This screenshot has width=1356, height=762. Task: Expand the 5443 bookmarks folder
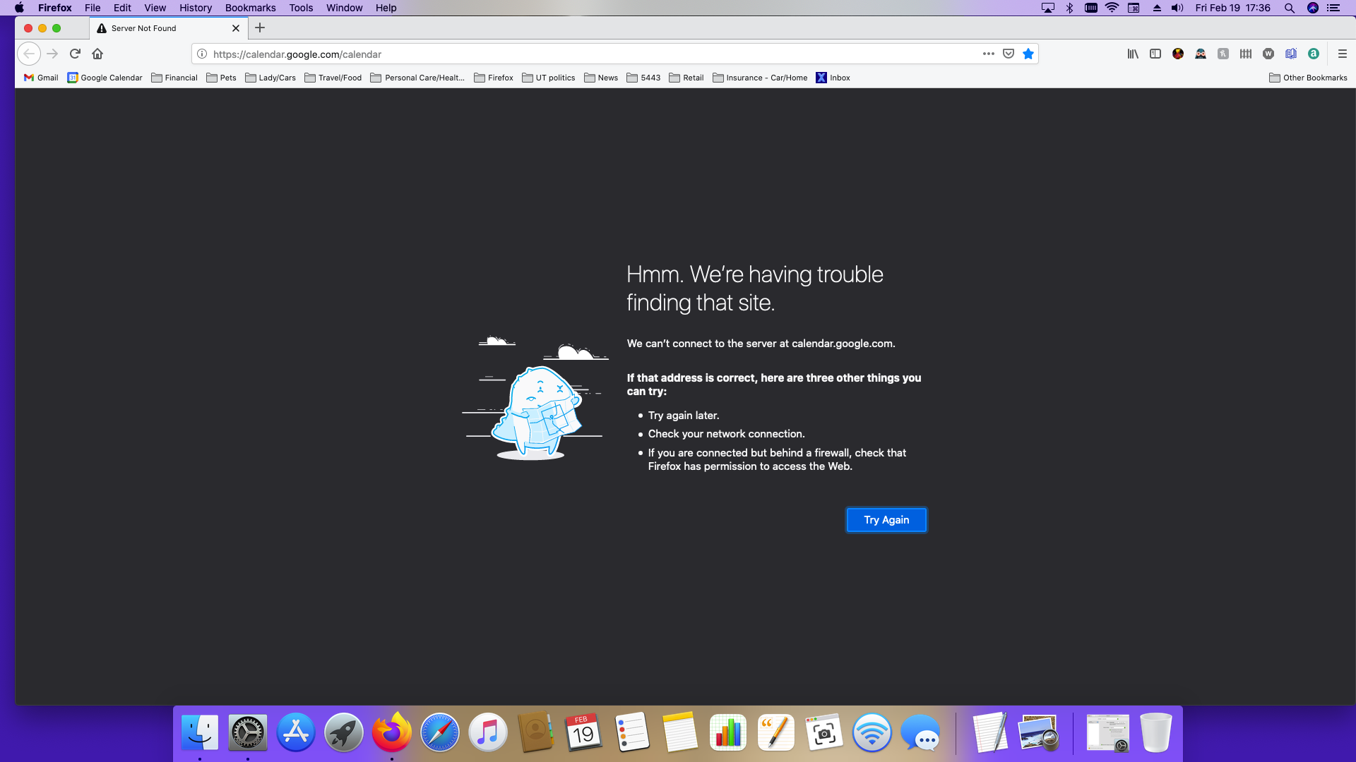point(643,78)
